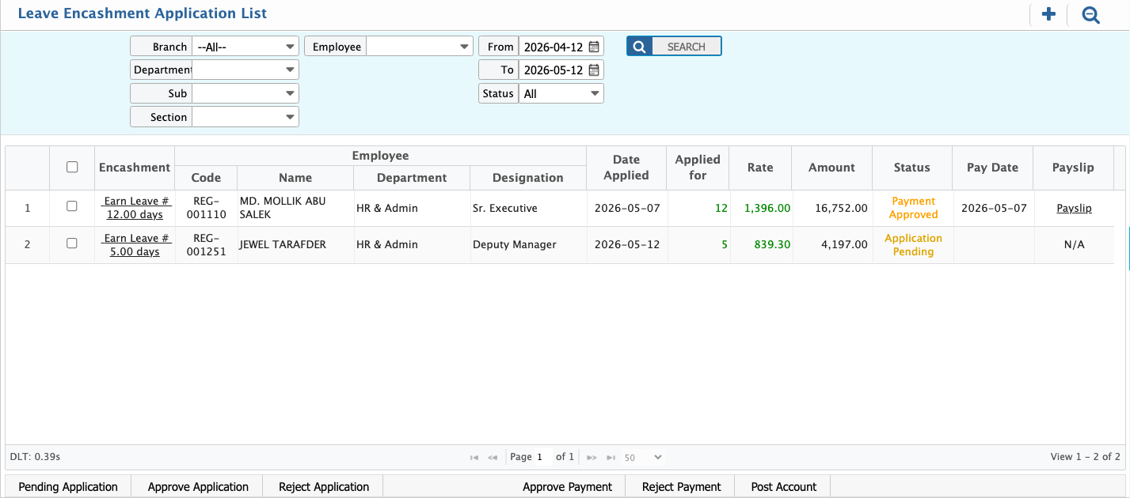Go to previous page pager icon
Image resolution: width=1130 pixels, height=498 pixels.
pyautogui.click(x=493, y=457)
